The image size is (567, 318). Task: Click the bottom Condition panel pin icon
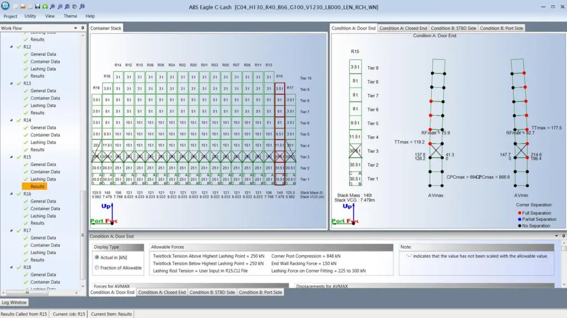pyautogui.click(x=563, y=236)
